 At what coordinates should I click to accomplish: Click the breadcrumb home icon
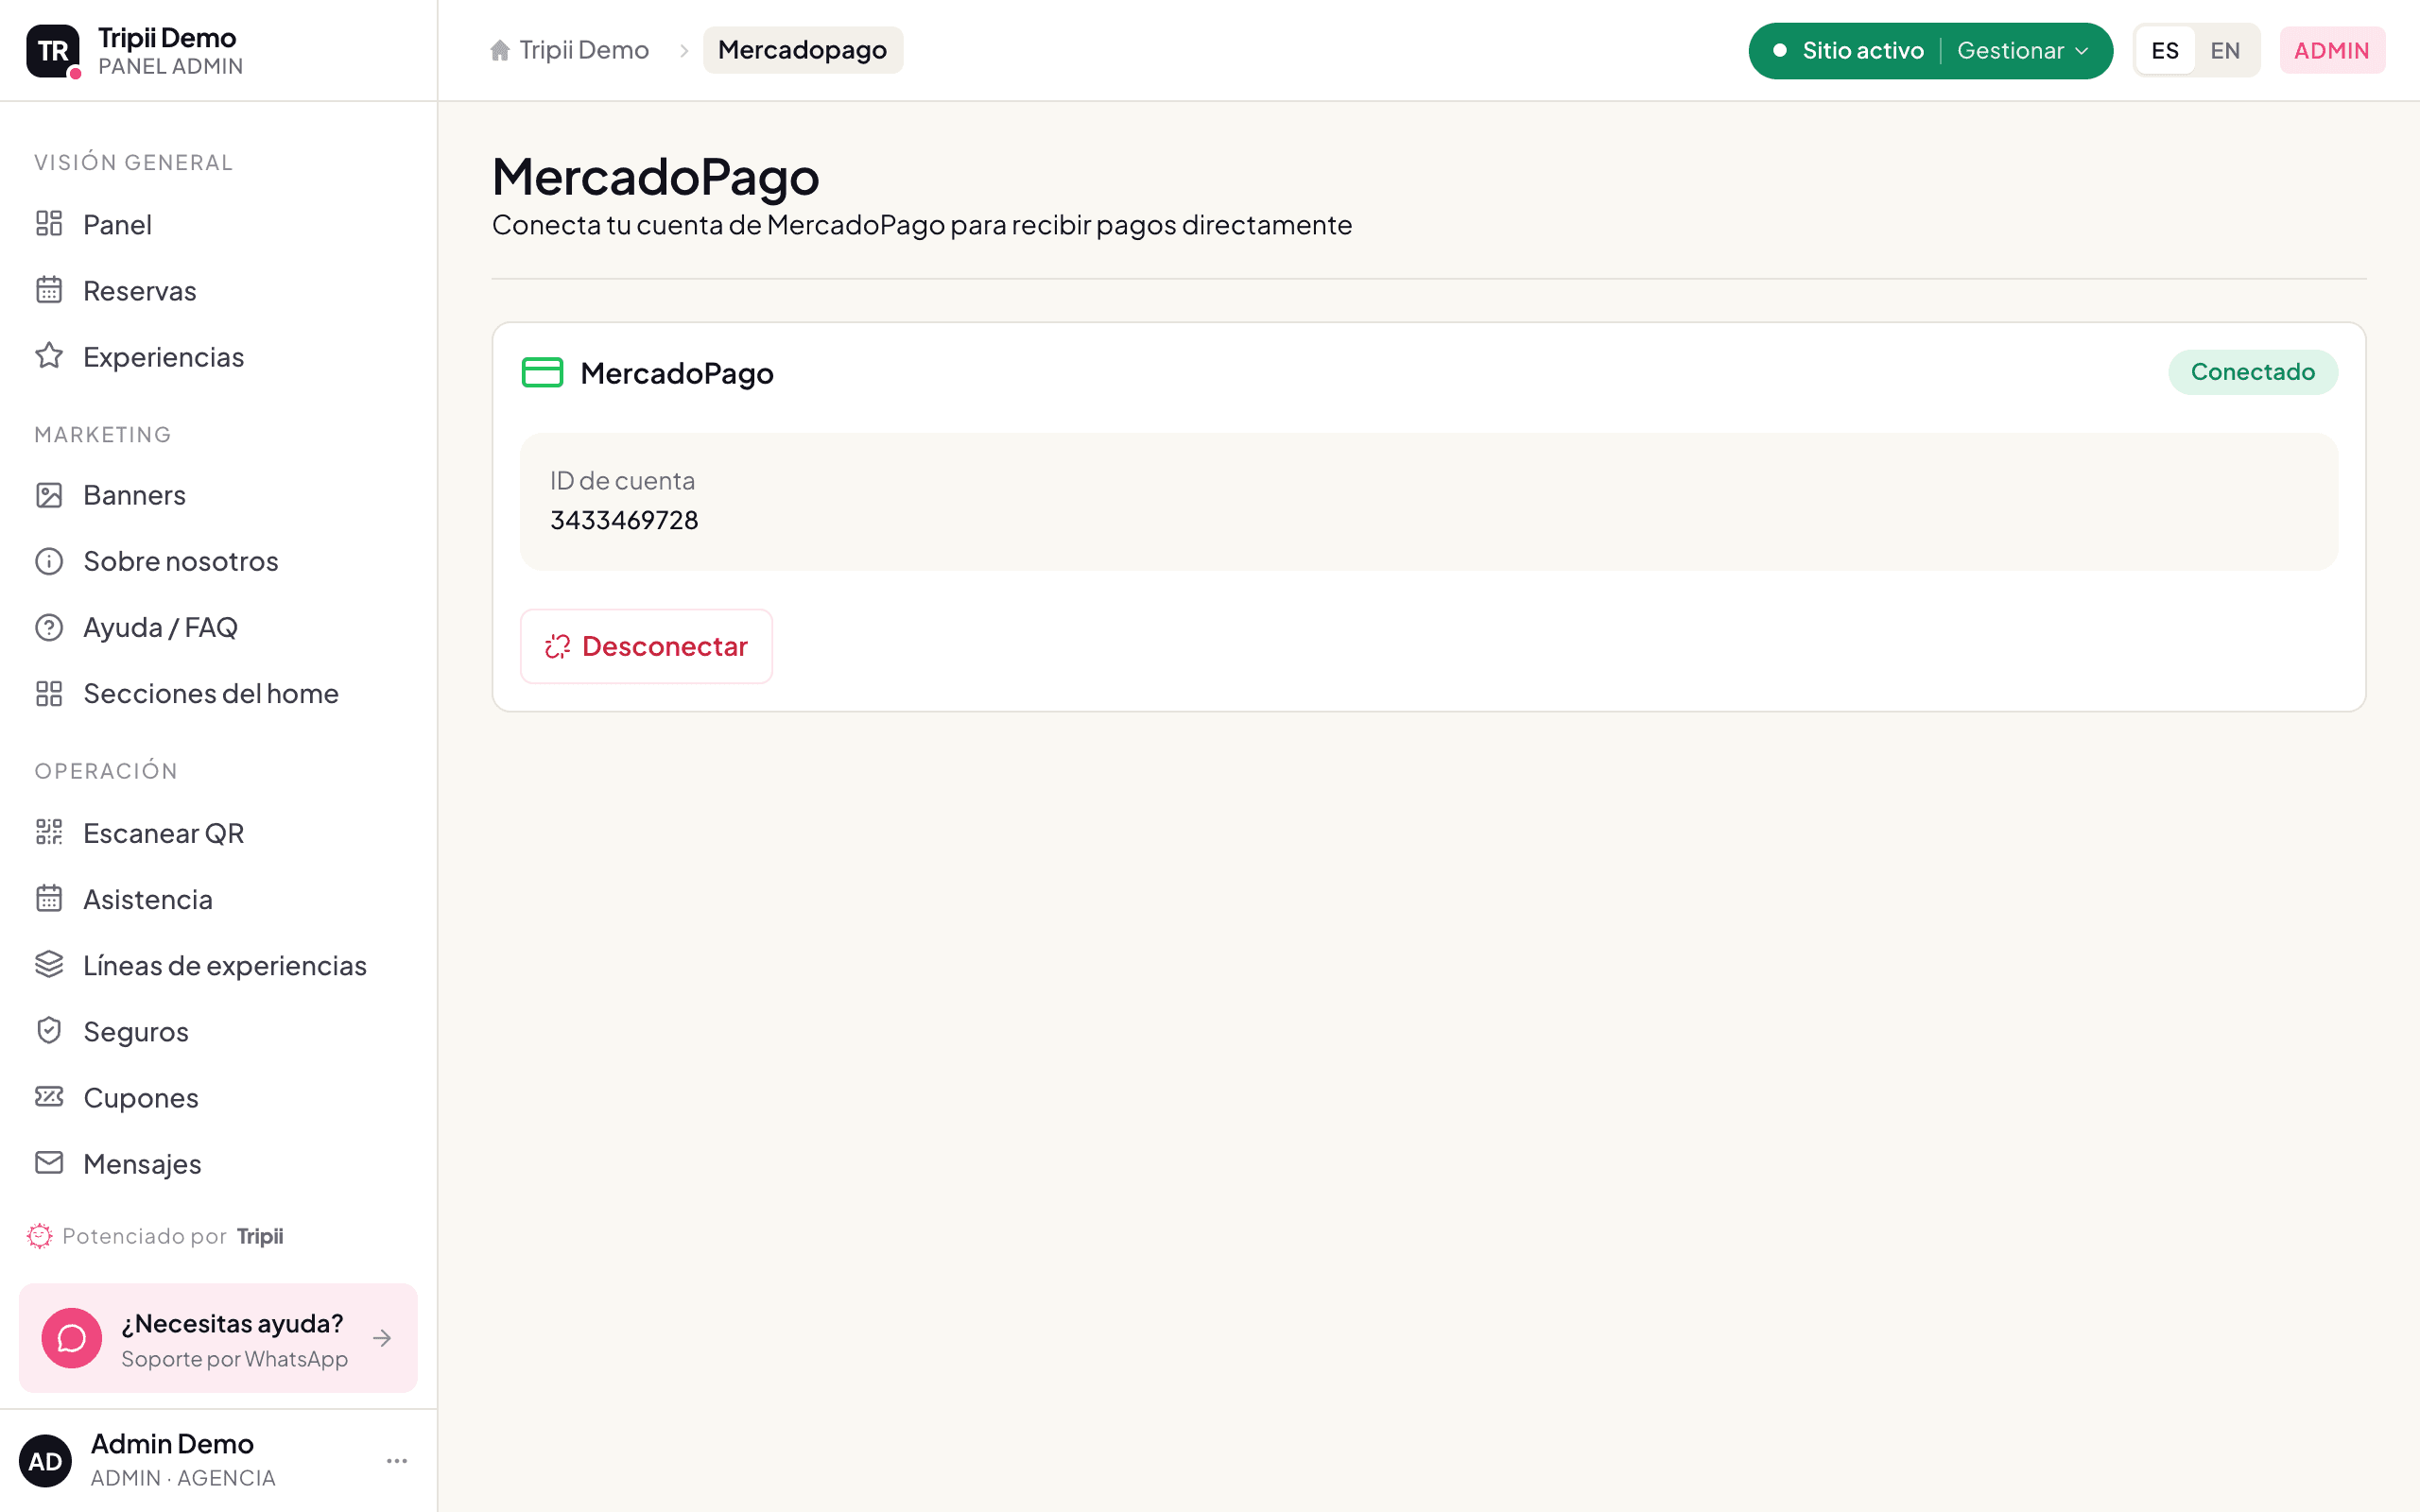click(500, 50)
